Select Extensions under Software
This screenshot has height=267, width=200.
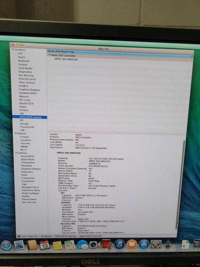pos(27,172)
